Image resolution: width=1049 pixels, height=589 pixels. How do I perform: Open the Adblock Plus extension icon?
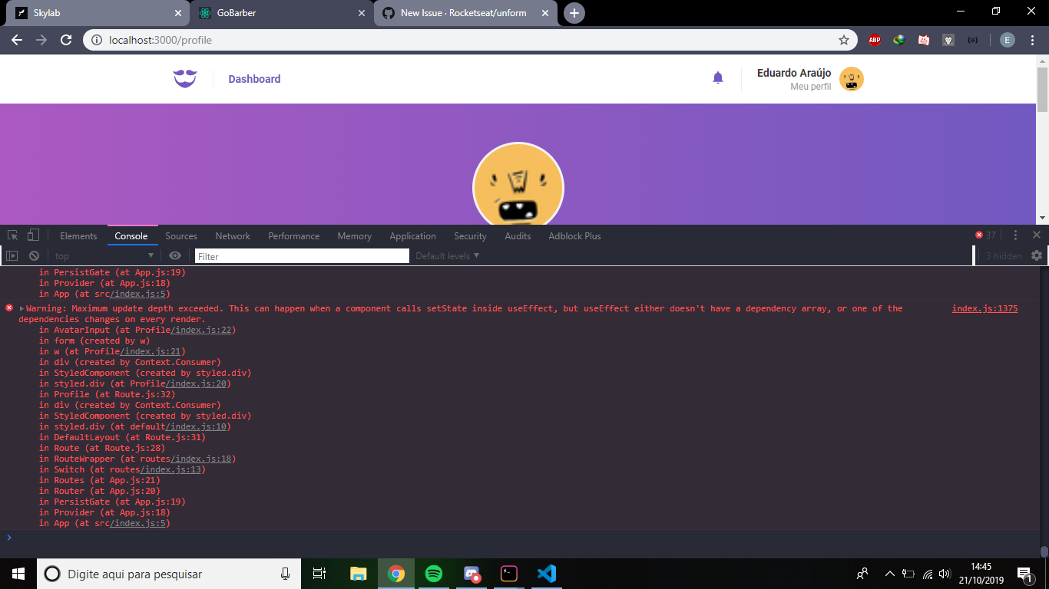point(875,40)
